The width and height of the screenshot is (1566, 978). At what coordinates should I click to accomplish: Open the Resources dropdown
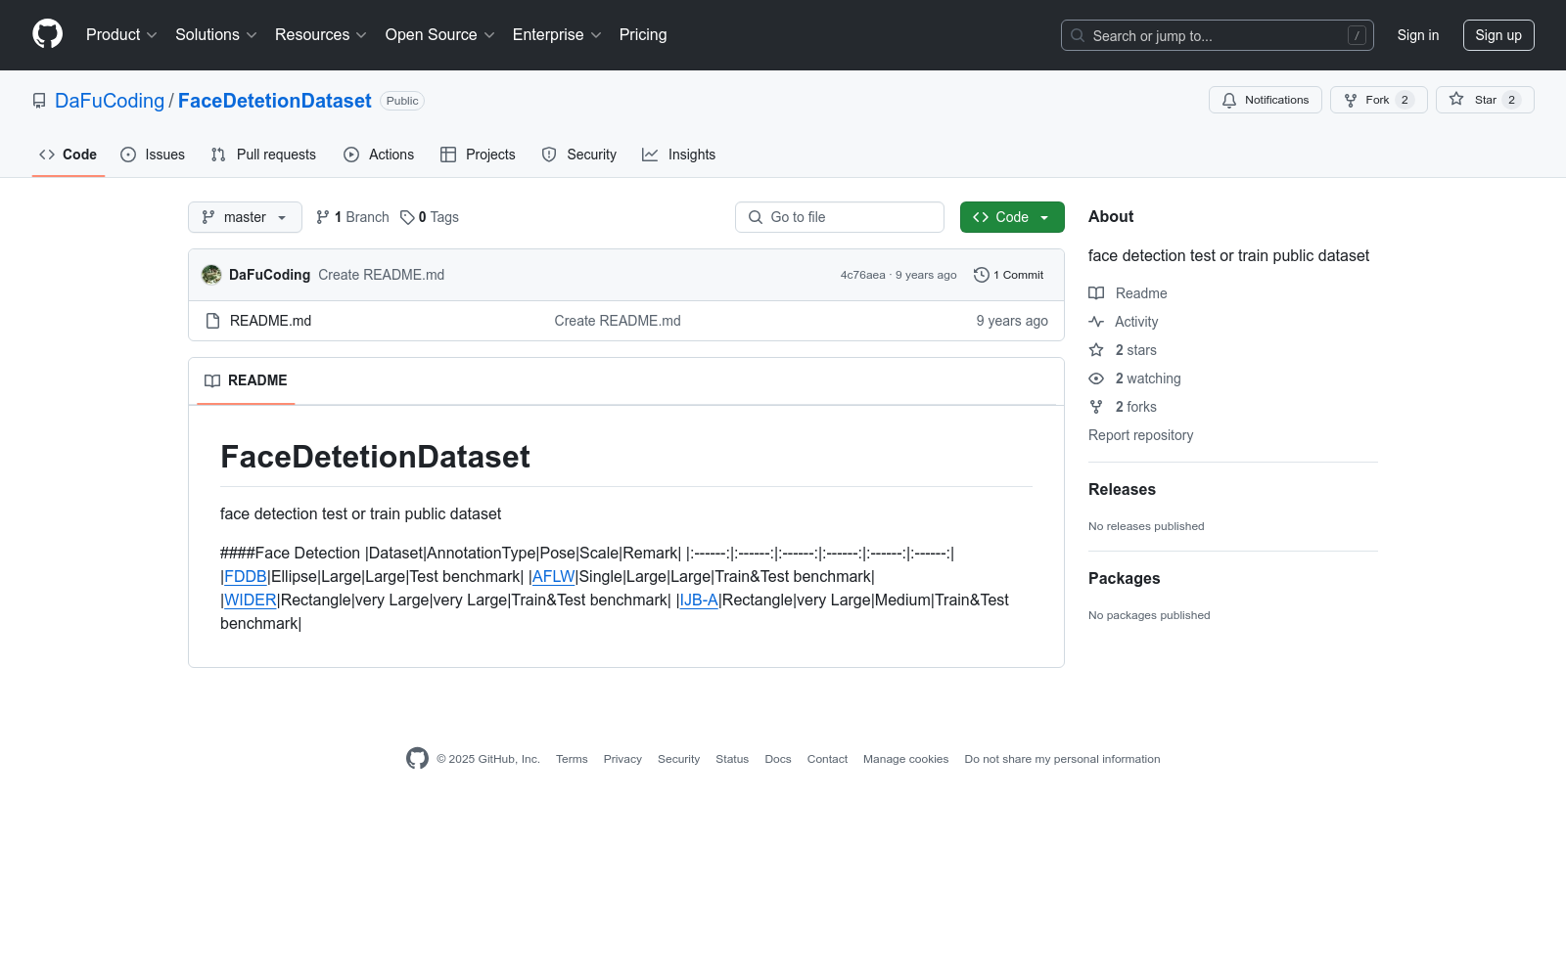click(321, 34)
